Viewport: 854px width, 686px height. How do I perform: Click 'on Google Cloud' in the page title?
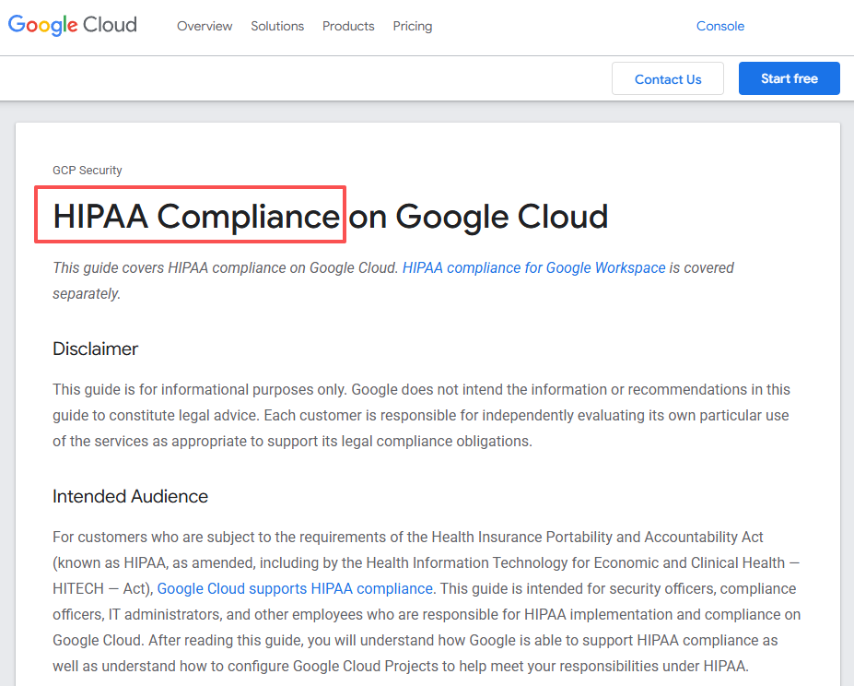[478, 216]
